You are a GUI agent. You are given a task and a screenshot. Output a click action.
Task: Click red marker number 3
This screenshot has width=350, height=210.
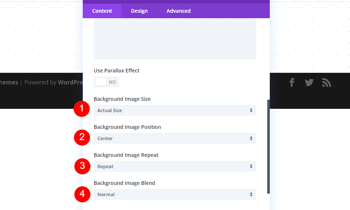[82, 166]
